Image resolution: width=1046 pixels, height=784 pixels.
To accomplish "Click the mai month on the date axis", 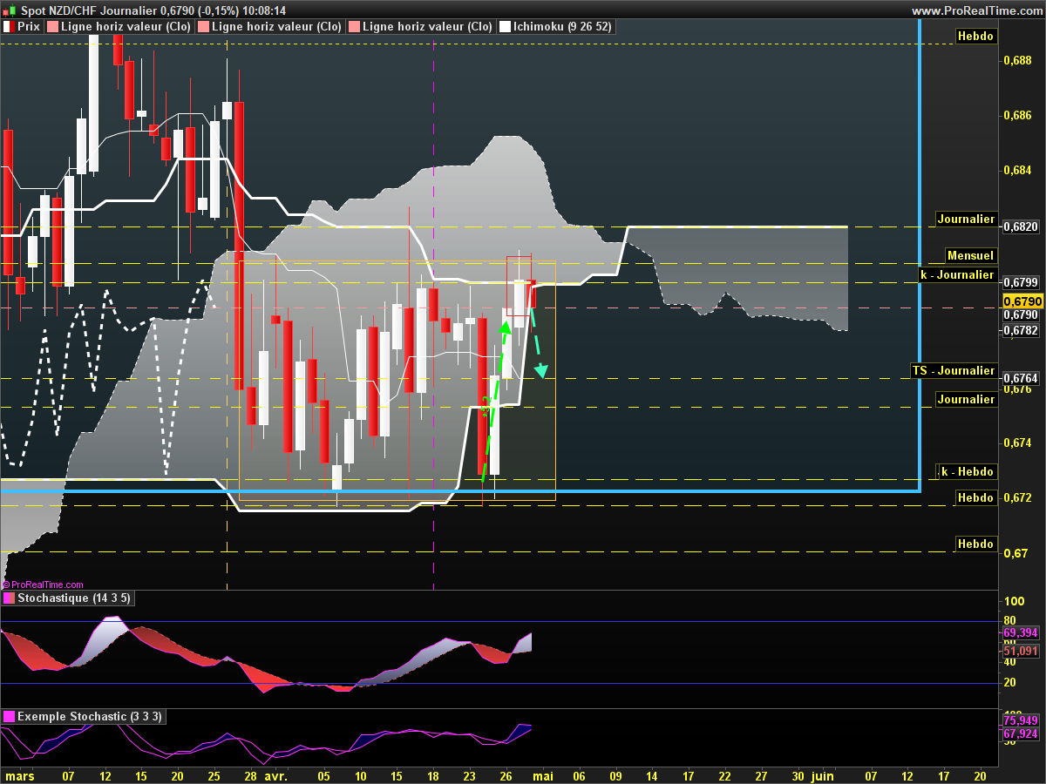I will click(x=542, y=775).
